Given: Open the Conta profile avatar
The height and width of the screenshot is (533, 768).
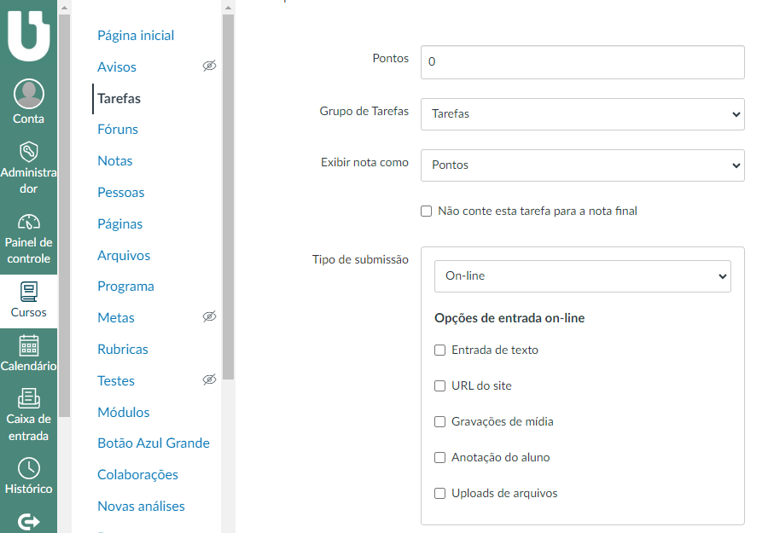Looking at the screenshot, I should click(x=28, y=94).
